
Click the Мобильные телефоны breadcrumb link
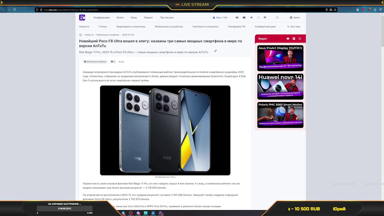(108, 35)
